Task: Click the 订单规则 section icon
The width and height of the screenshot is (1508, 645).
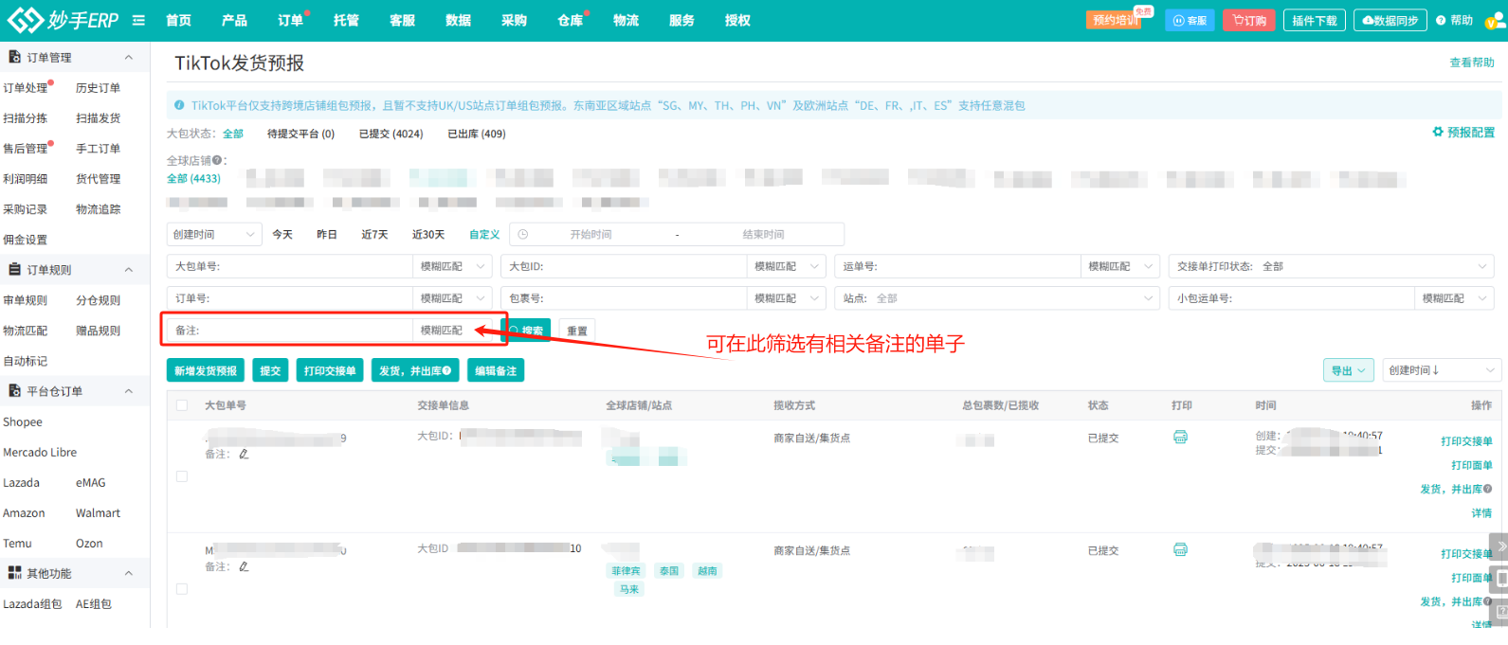Action: pyautogui.click(x=14, y=269)
